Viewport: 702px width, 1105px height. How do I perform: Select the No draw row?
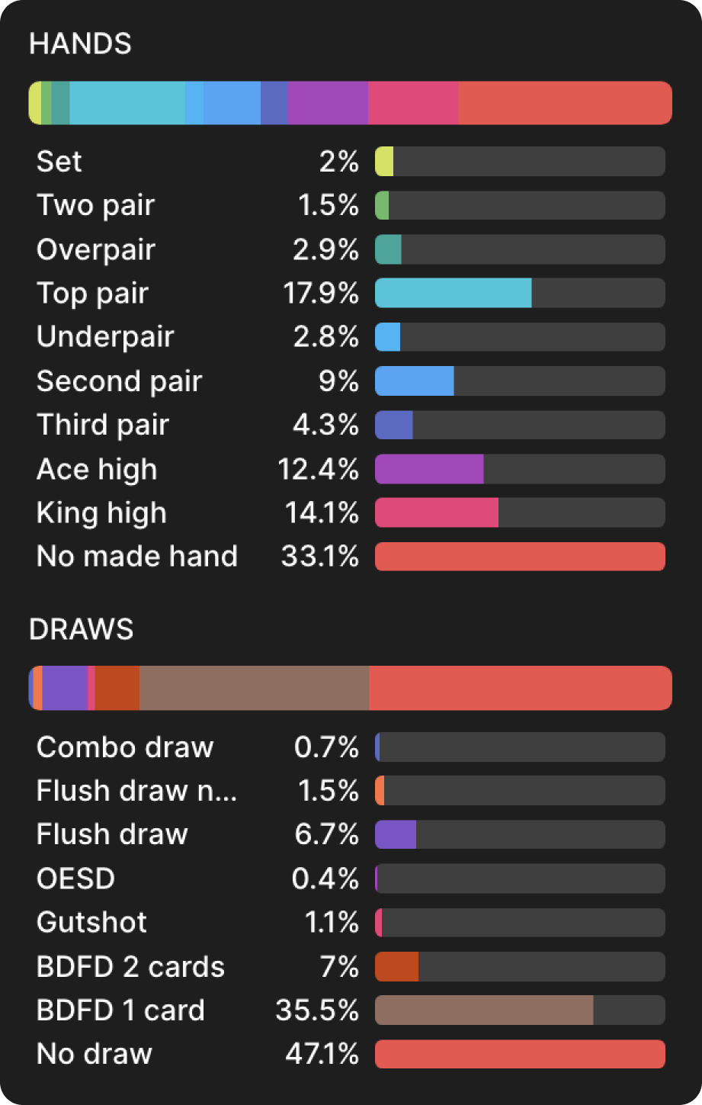click(x=95, y=1055)
